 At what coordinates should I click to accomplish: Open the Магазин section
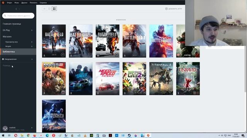pos(7,36)
